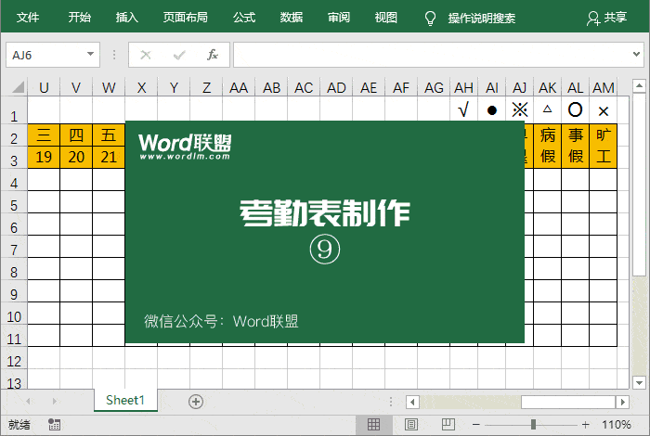Select the Sheet1 tab
650x436 pixels.
tap(125, 400)
